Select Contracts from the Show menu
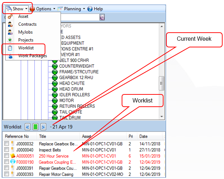The width and height of the screenshot is (224, 179). (x=33, y=24)
